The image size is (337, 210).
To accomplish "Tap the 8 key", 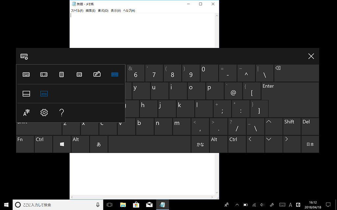I will pos(172,73).
